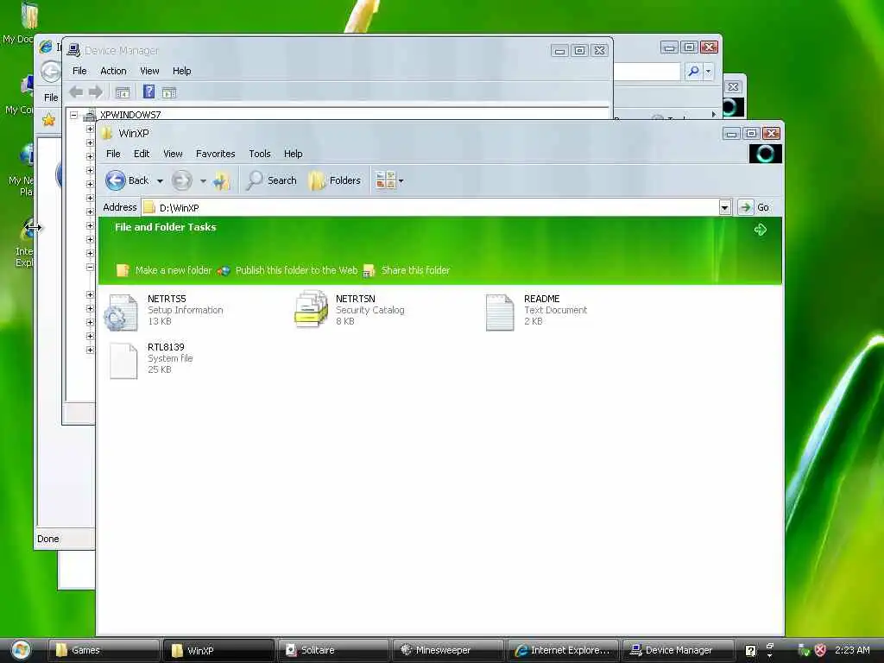The image size is (884, 663).
Task: Toggle the Folders pane button
Action: [334, 180]
